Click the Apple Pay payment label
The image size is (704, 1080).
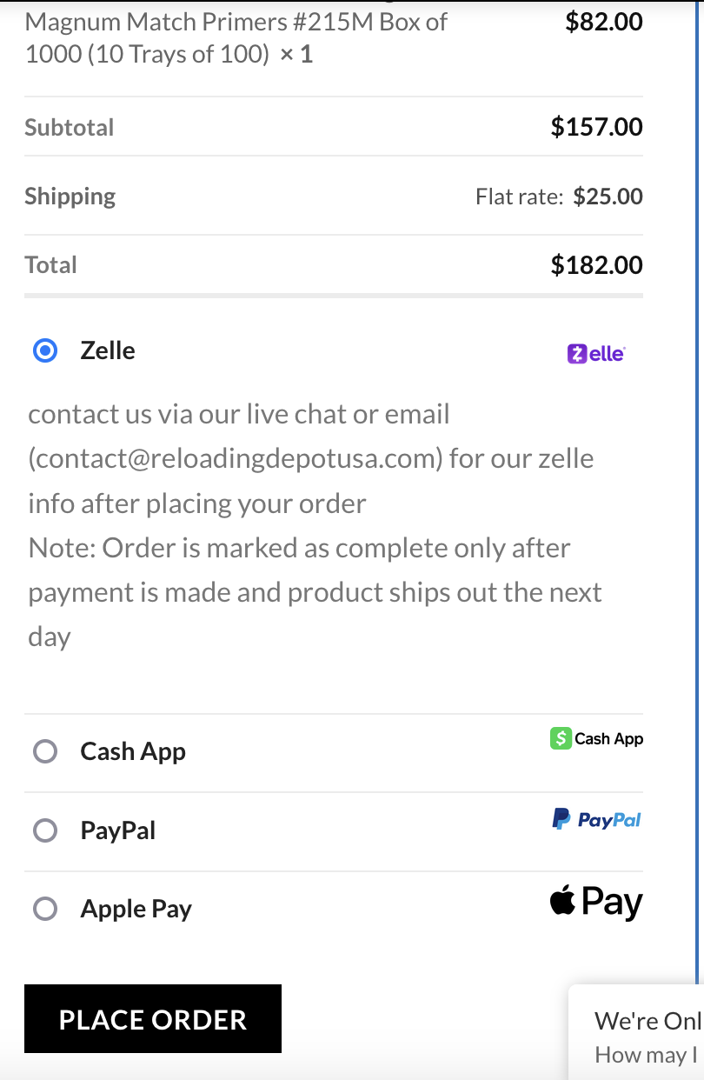pyautogui.click(x=136, y=910)
